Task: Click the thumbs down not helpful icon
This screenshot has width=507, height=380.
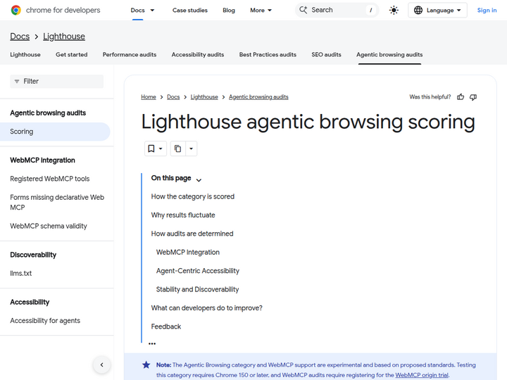Action: click(x=473, y=97)
